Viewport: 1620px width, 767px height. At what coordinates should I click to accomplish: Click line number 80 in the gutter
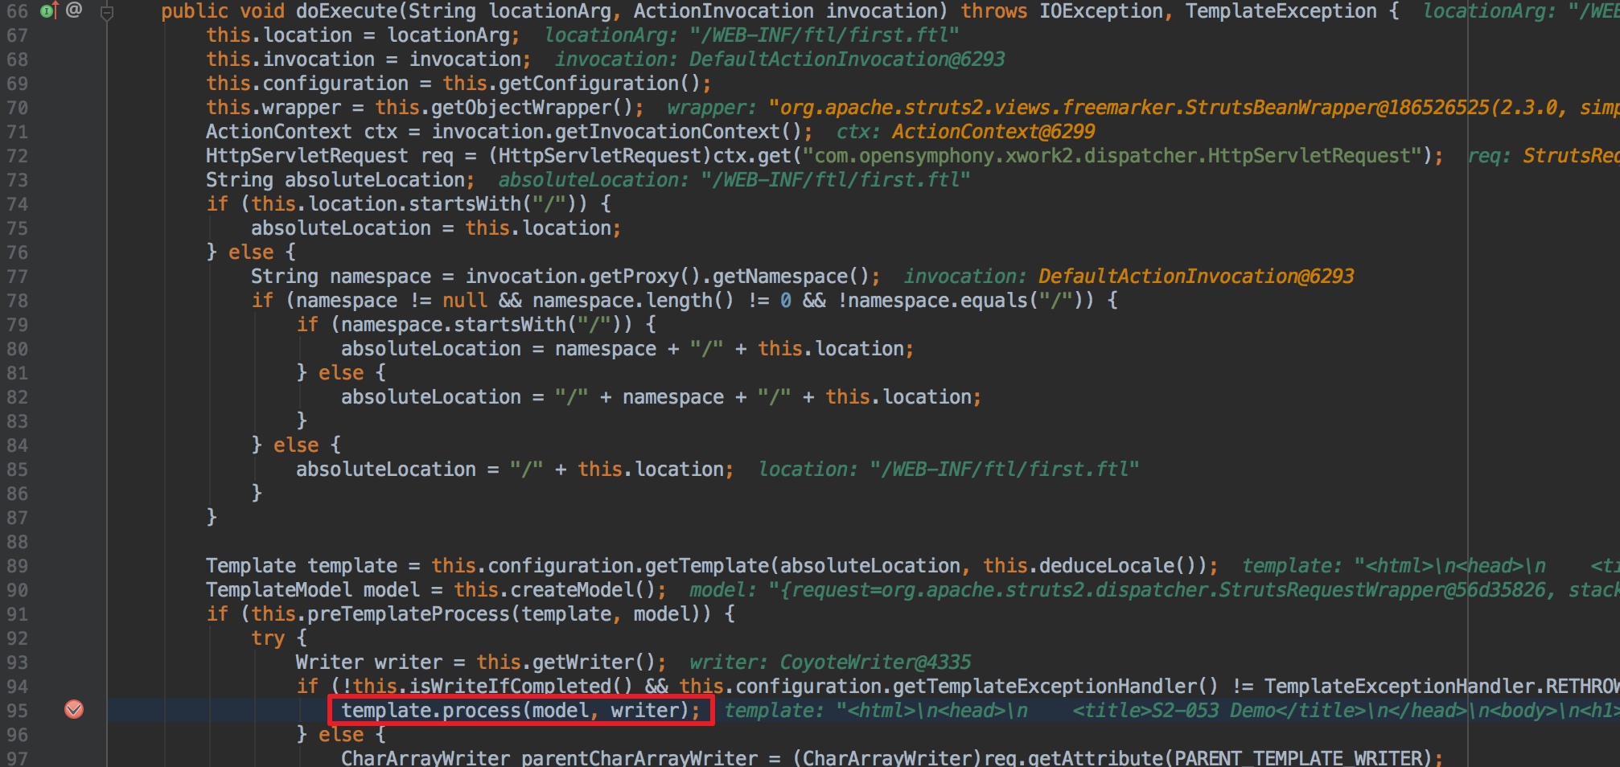[x=17, y=349]
